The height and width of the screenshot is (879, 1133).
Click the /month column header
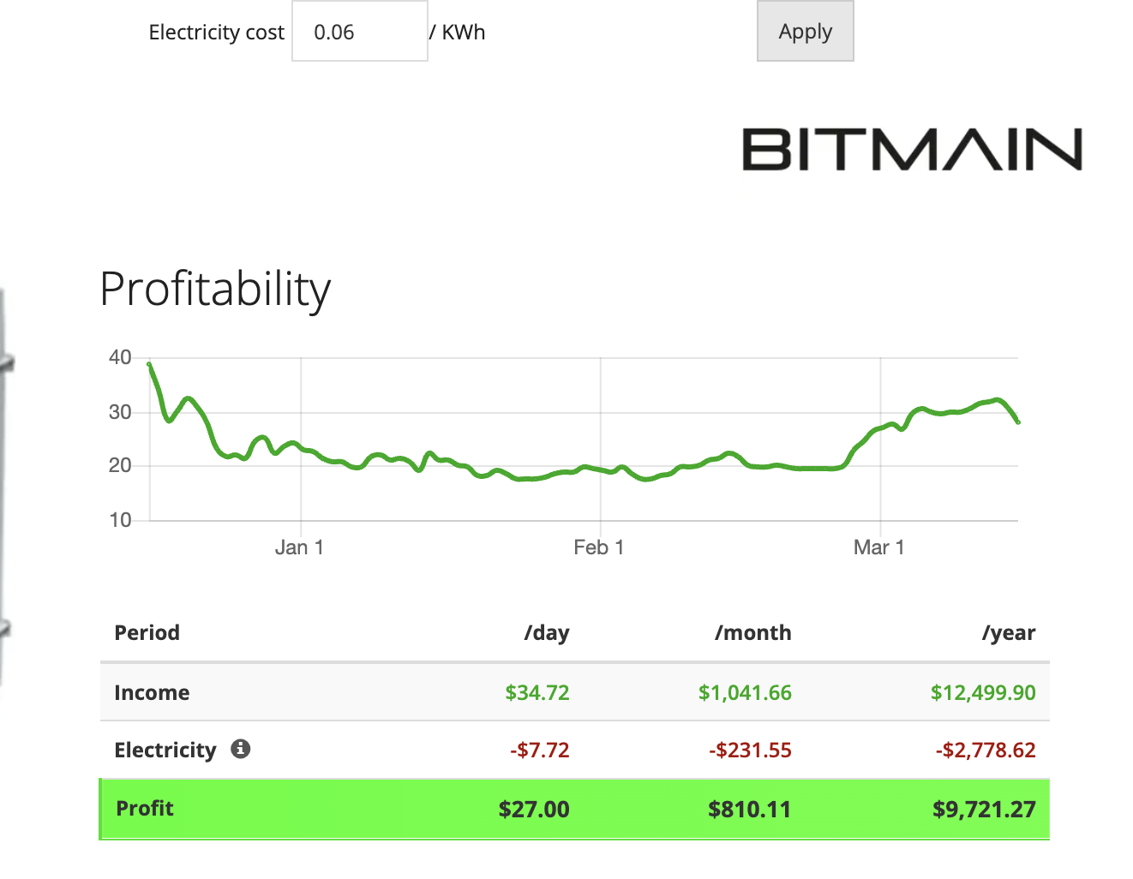[752, 632]
